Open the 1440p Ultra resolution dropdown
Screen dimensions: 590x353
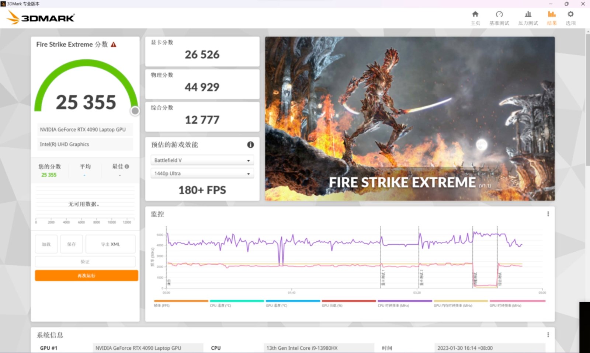coord(202,174)
